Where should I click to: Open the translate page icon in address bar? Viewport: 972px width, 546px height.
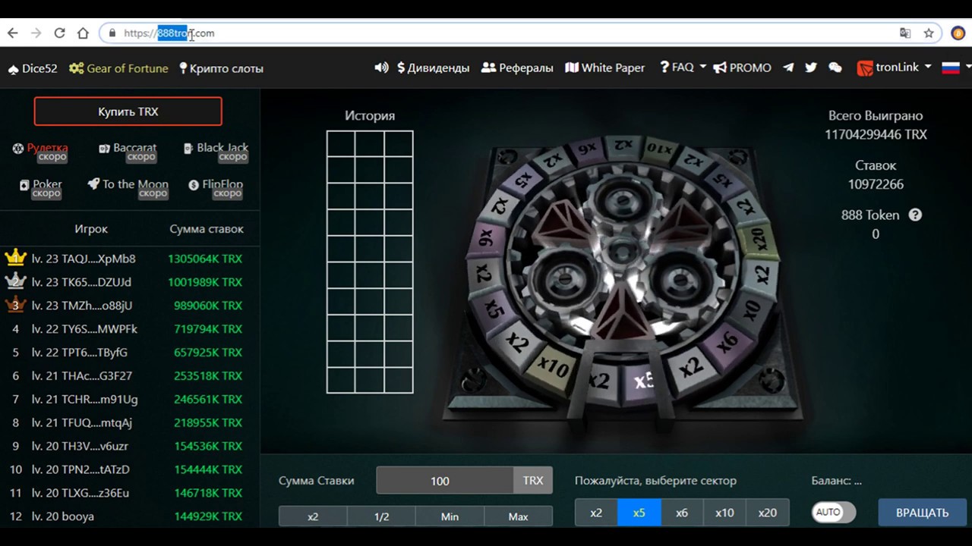tap(905, 33)
